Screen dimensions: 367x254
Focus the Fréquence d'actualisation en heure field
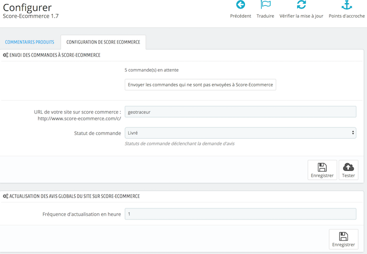click(x=240, y=214)
